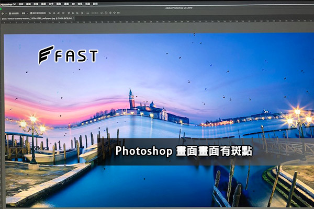The height and width of the screenshot is (209, 314).
Task: Toggle the show transform controls checkbox
Action: (x=31, y=13)
